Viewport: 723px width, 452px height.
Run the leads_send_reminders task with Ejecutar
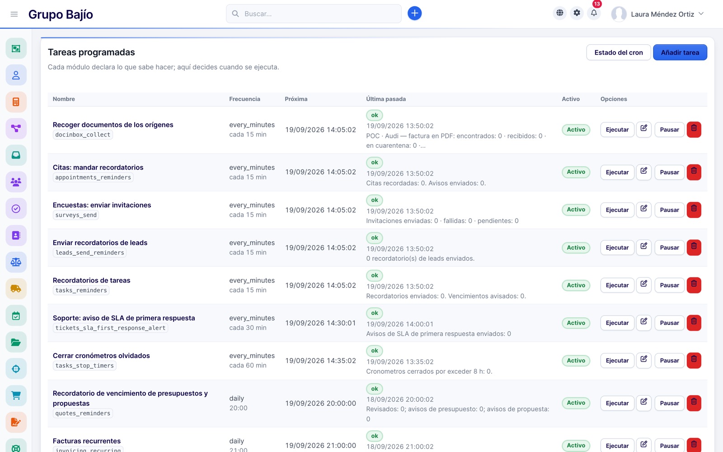617,248
